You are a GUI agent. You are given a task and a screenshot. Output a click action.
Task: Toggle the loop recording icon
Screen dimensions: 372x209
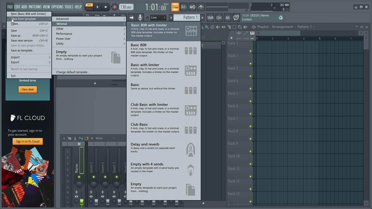coord(192,7)
